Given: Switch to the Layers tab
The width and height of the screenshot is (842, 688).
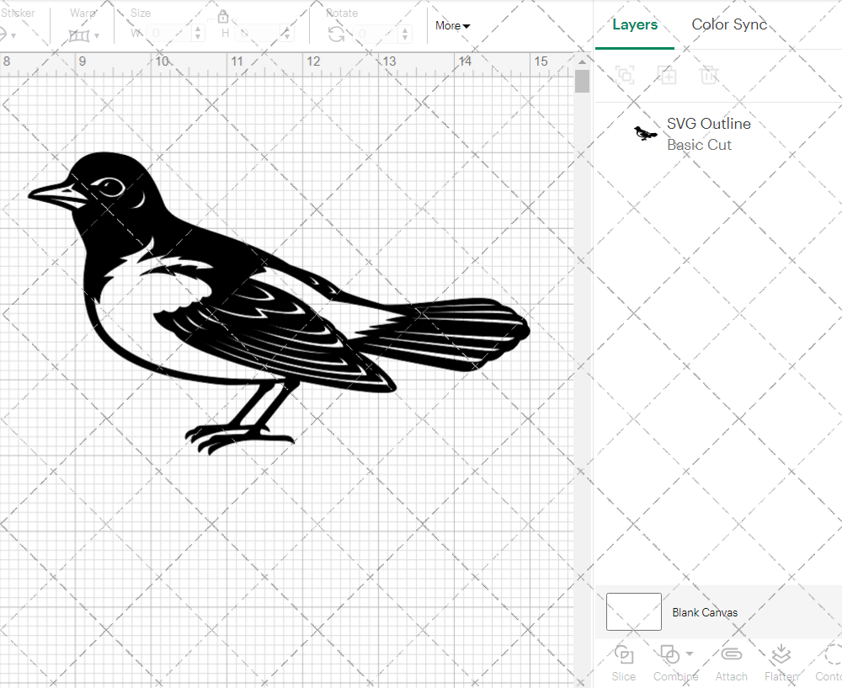Looking at the screenshot, I should [x=635, y=24].
